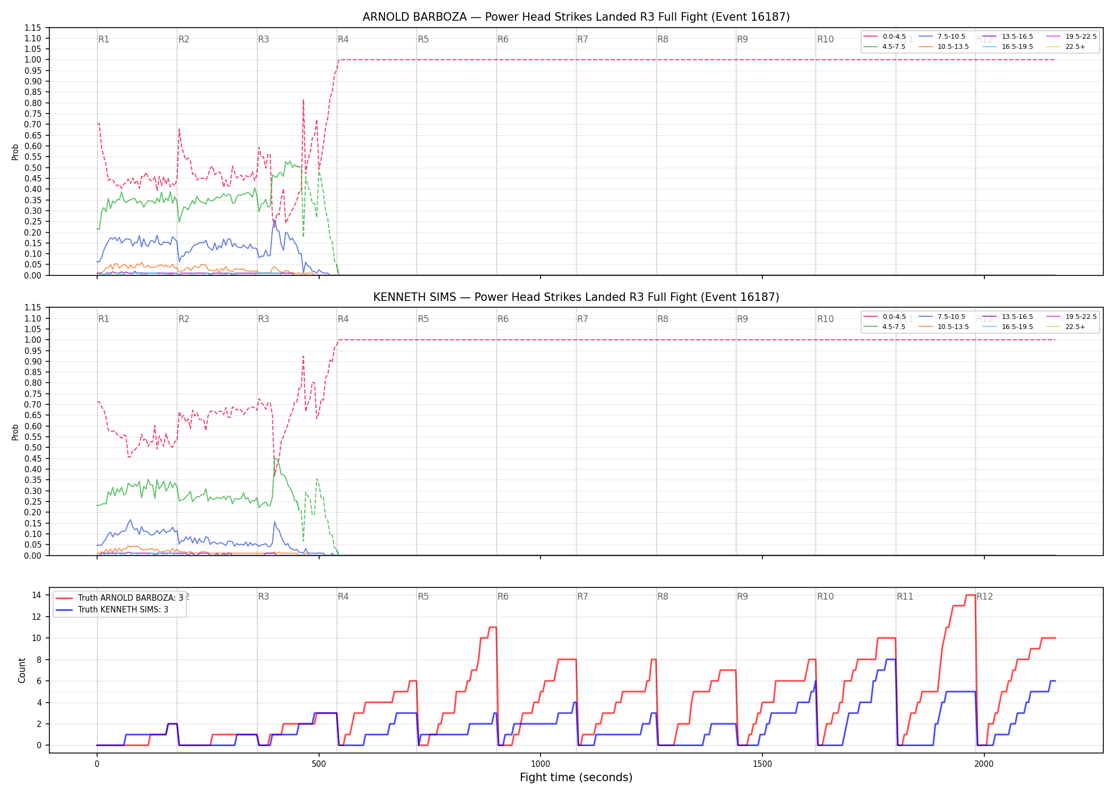
Task: Click 13.5-16.5 legend entry in Sims chart
Action: pos(1008,317)
